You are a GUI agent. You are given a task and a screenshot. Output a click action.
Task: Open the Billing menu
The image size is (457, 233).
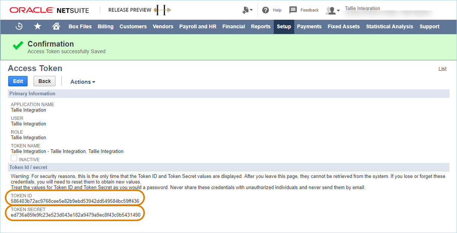[106, 26]
